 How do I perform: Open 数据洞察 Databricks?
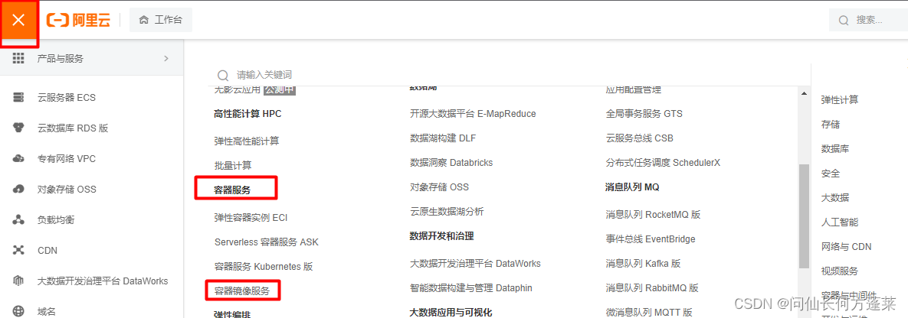coord(451,163)
